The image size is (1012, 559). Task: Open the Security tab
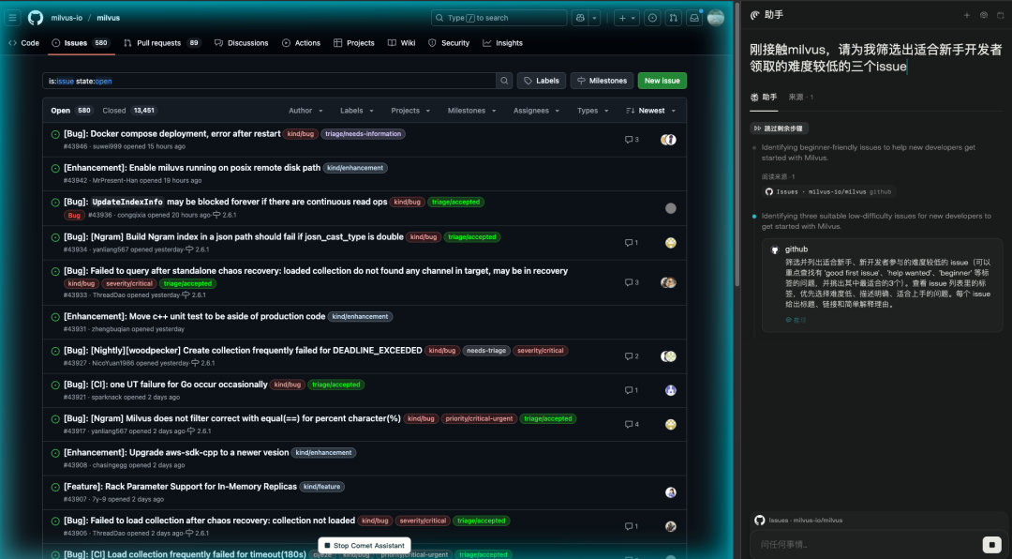coord(449,43)
